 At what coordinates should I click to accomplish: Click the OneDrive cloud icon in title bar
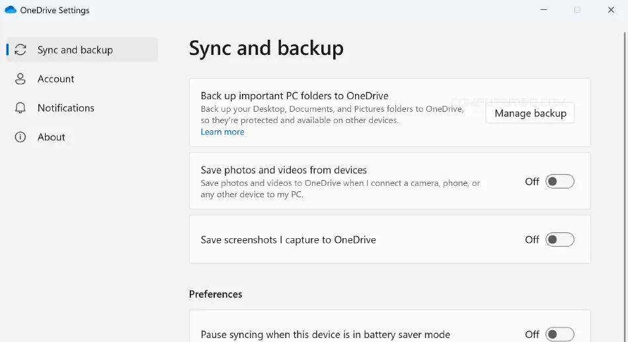click(11, 10)
